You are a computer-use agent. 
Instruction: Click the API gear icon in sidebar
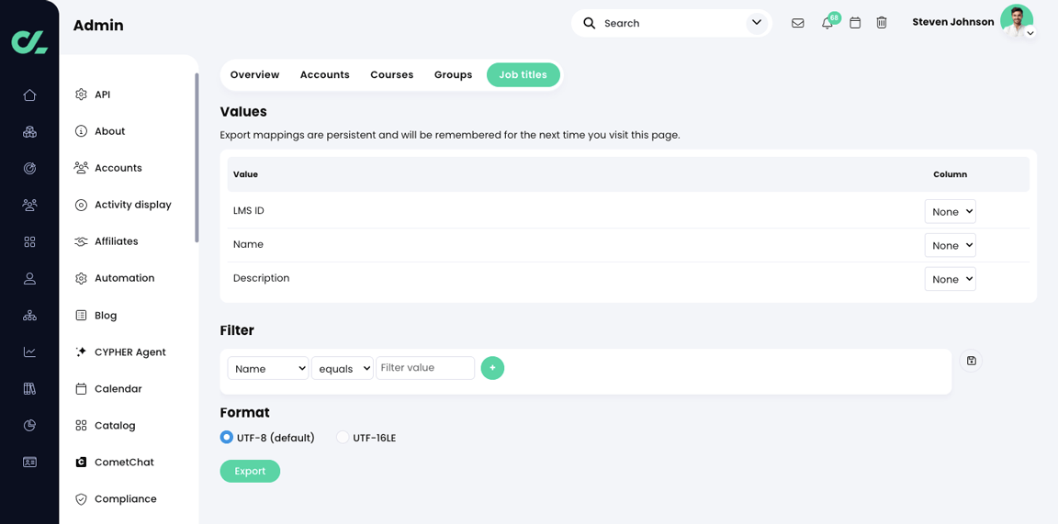[x=81, y=95]
